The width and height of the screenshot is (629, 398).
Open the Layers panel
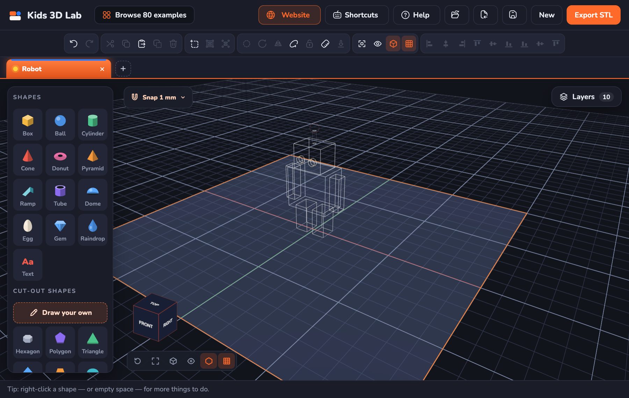(x=586, y=97)
